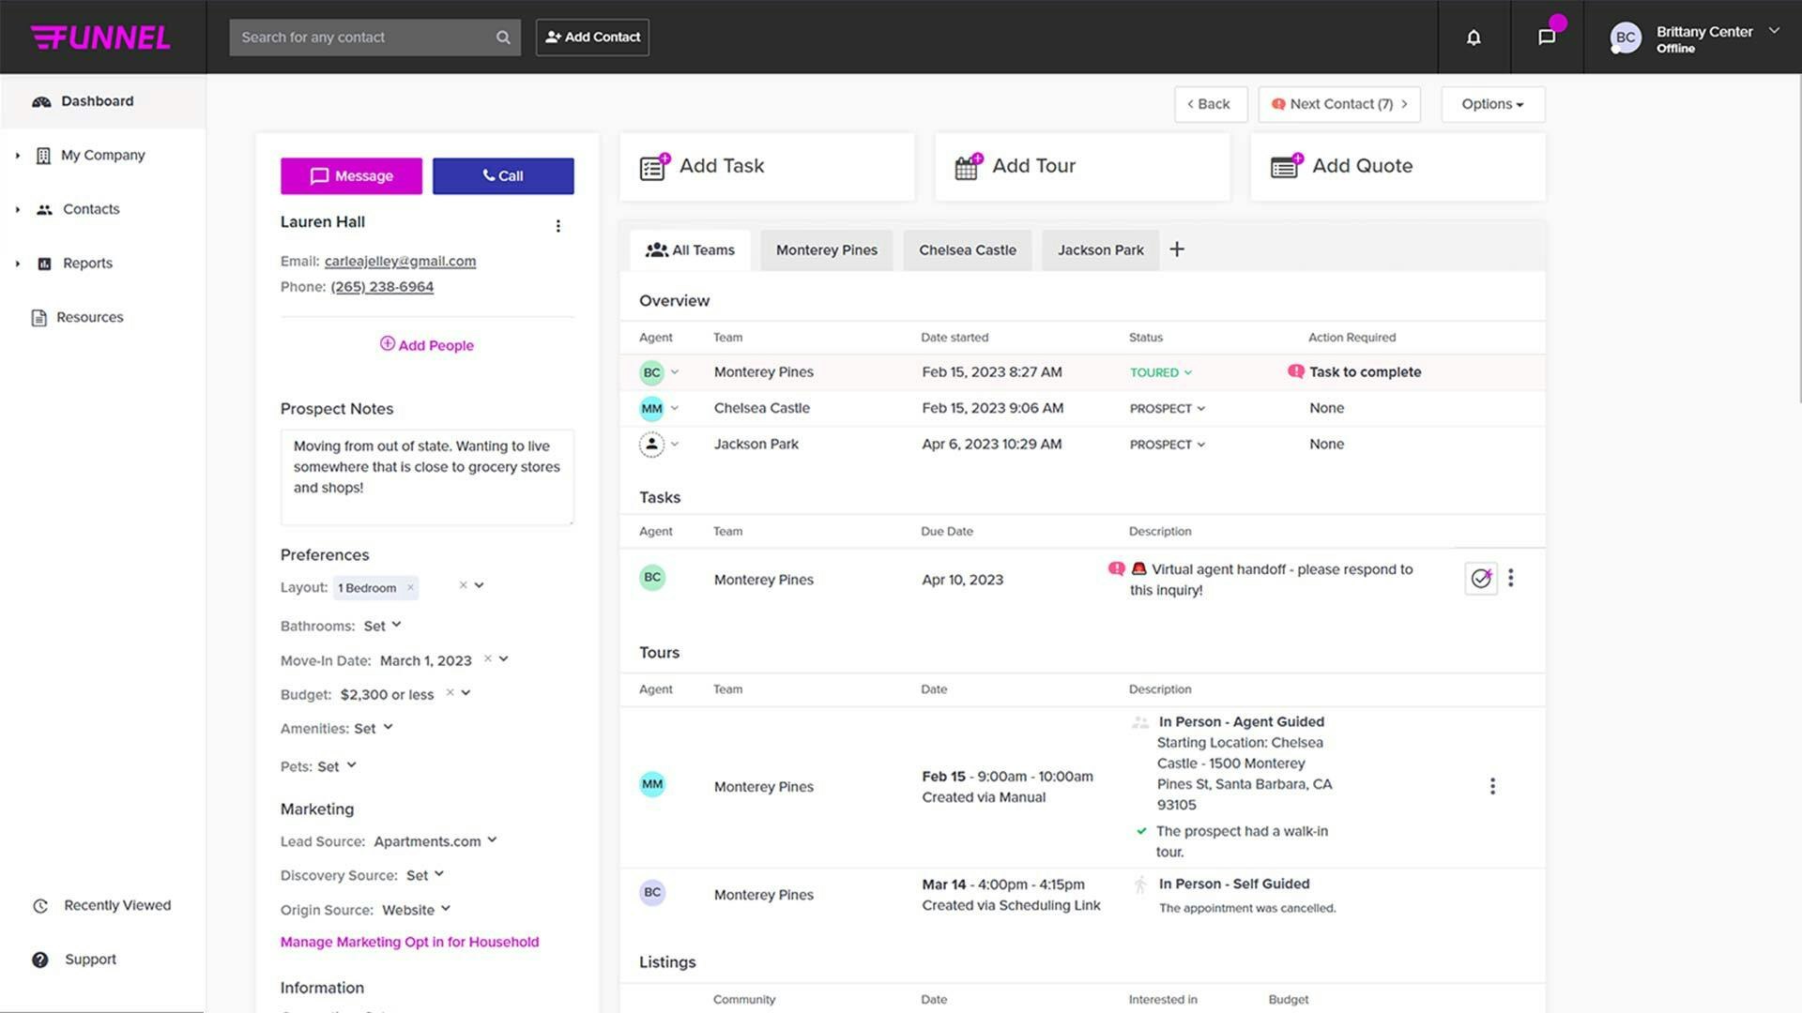
Task: Open the notifications bell icon
Action: point(1474,38)
